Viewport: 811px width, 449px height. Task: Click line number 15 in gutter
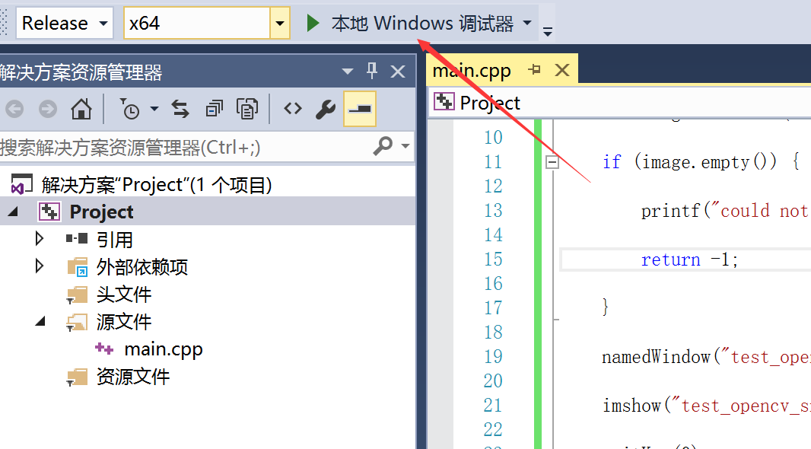[493, 260]
